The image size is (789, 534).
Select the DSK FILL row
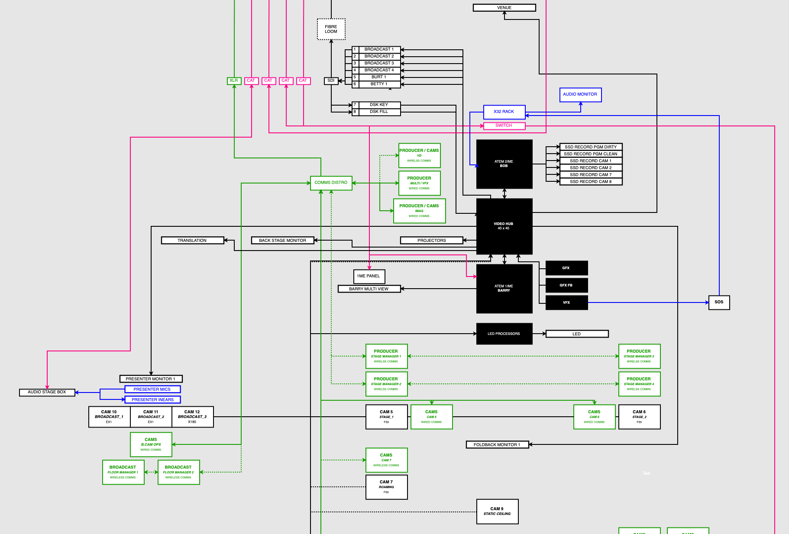(376, 112)
